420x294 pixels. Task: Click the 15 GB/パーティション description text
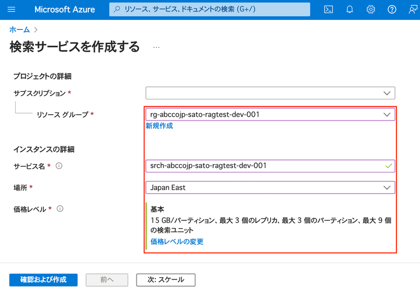click(271, 225)
